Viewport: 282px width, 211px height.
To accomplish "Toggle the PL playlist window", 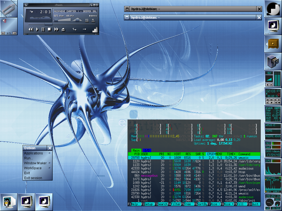I will (93, 20).
